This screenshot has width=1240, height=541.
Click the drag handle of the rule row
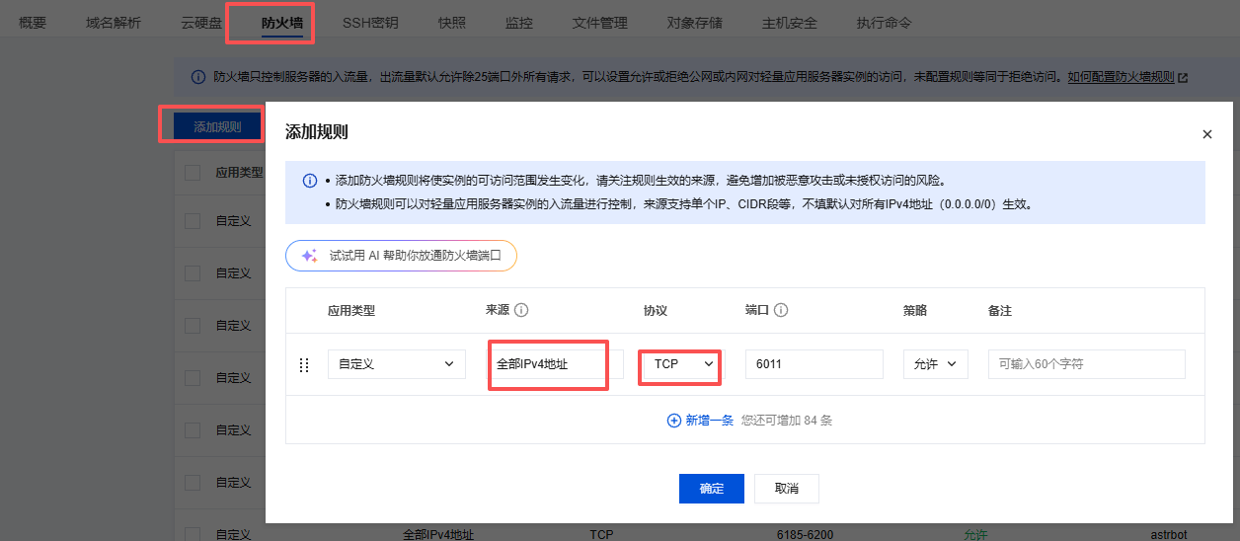pos(304,364)
